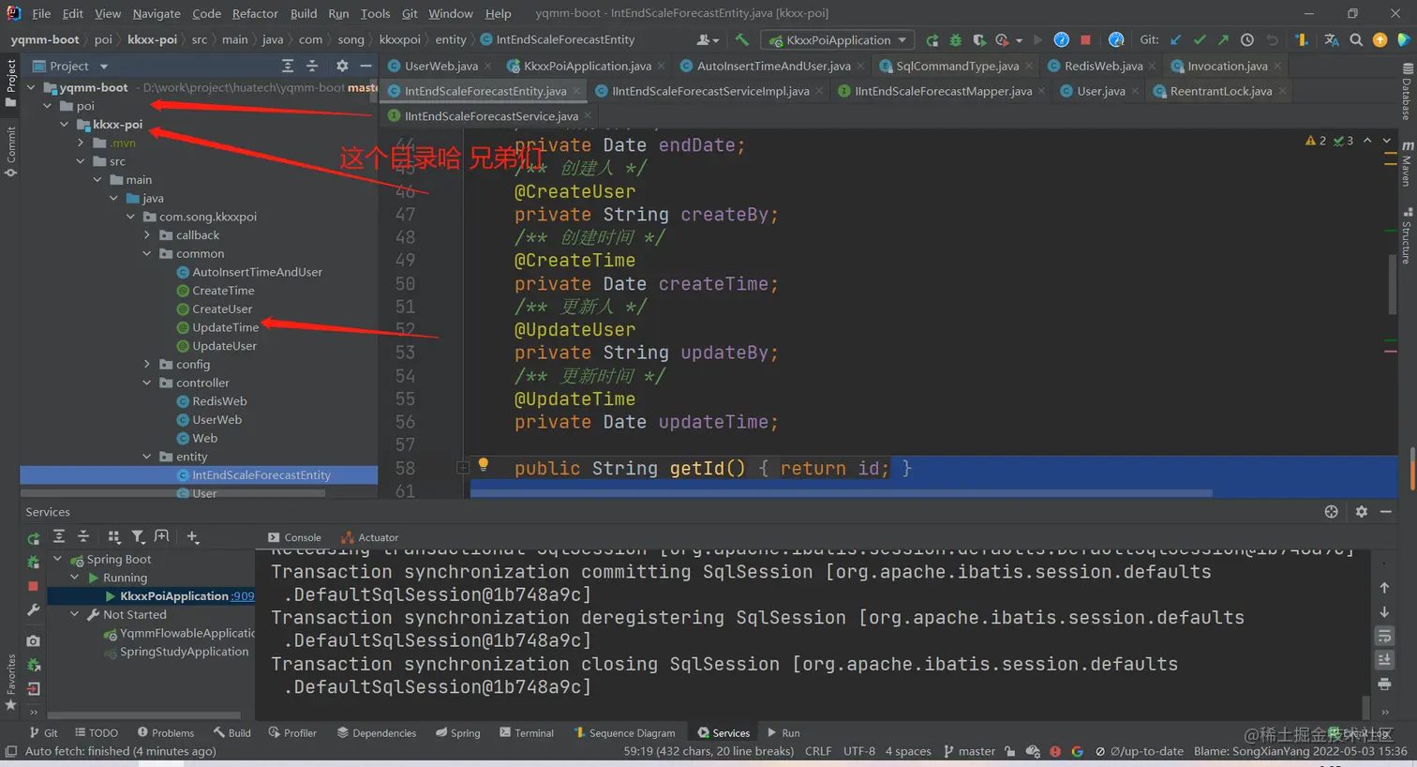Click the soft-wrap icon beside console
The height and width of the screenshot is (767, 1417).
tap(1384, 636)
